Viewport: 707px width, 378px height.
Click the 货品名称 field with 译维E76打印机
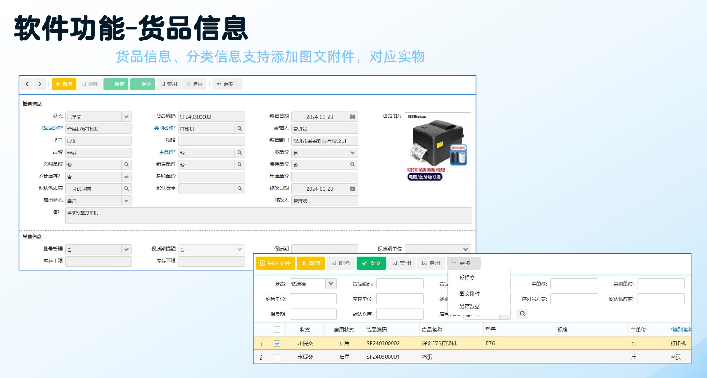(x=98, y=129)
